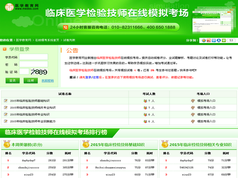The image size is (238, 178).
Task: Click daybyday7 in the 本周英雄榜 ranking
Action: coord(29,160)
